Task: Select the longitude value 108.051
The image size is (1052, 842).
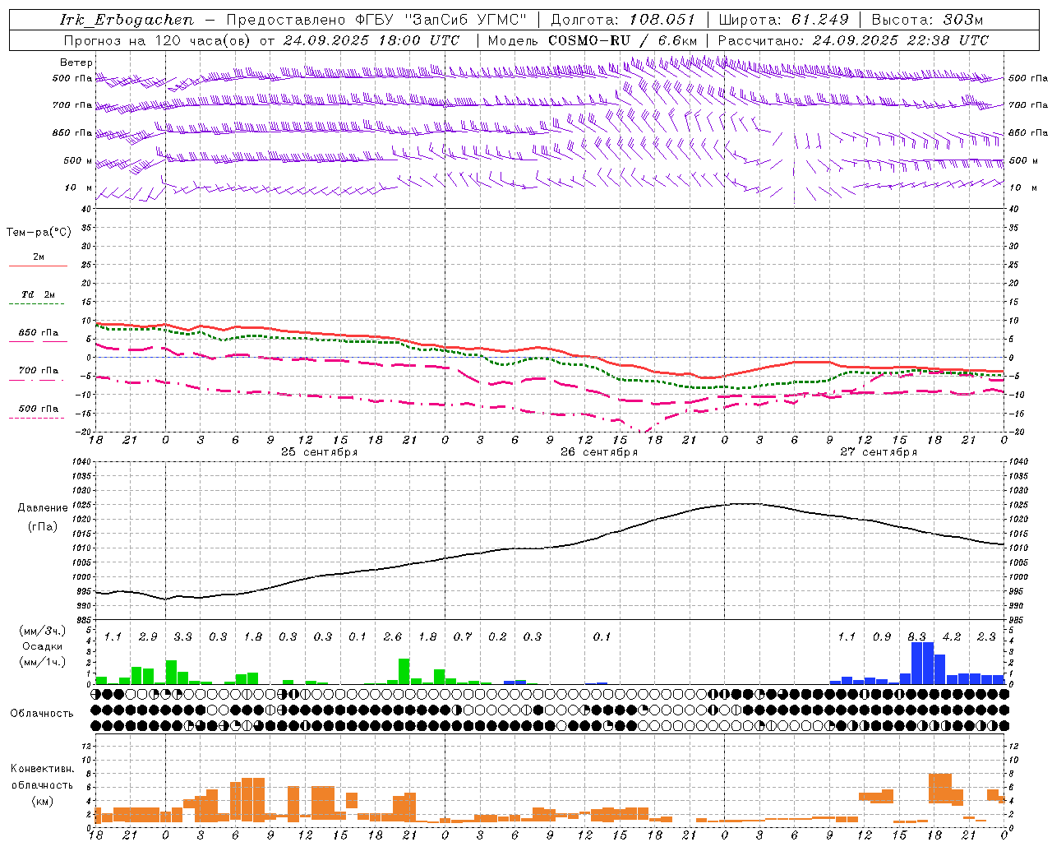Action: pos(662,20)
